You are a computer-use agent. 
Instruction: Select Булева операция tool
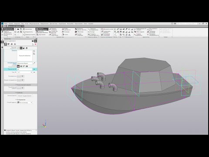pyautogui.click(x=79, y=34)
